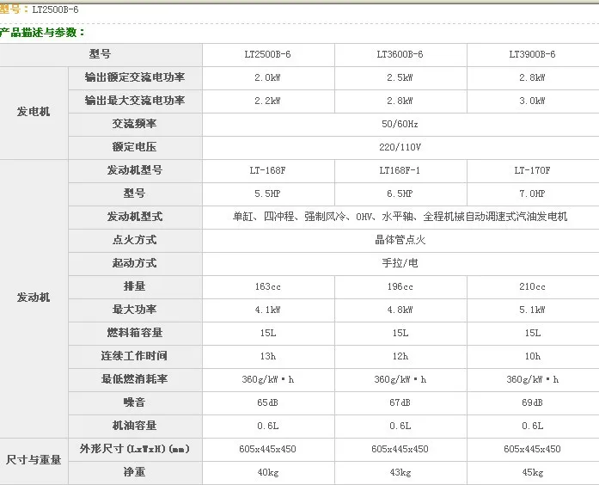Click the 起动方式 row label
The width and height of the screenshot is (599, 485).
point(134,263)
